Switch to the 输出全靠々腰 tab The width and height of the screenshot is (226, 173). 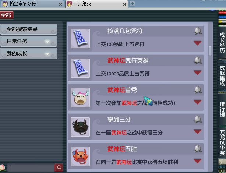coord(32,4)
